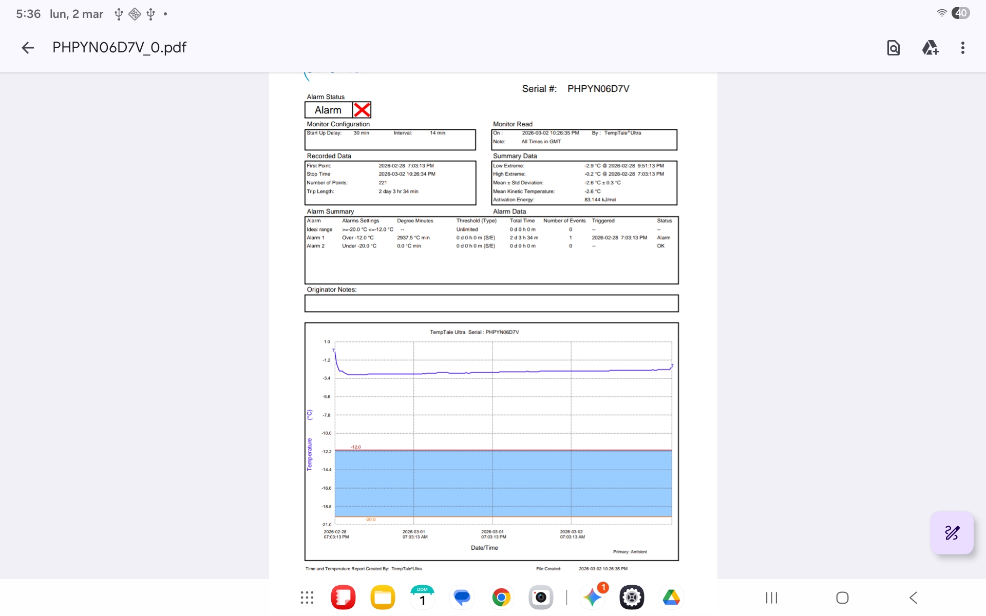
Task: Tap the PHPYN06D7V_0.pdf file title
Action: 119,48
